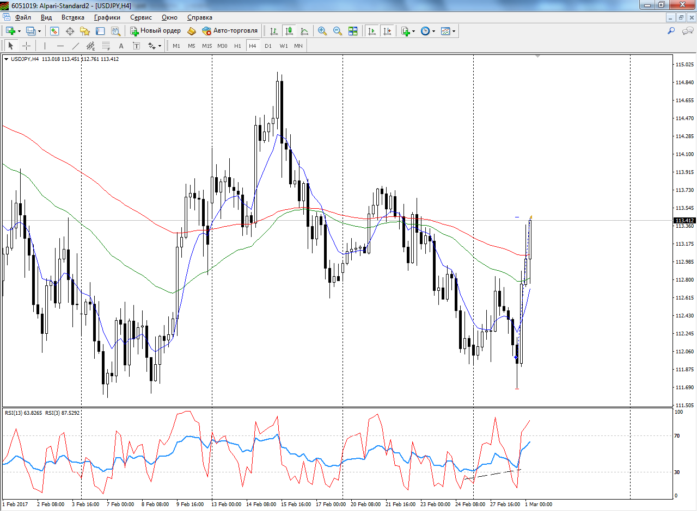This screenshot has height=511, width=697.
Task: Select the text label tool
Action: [x=137, y=46]
